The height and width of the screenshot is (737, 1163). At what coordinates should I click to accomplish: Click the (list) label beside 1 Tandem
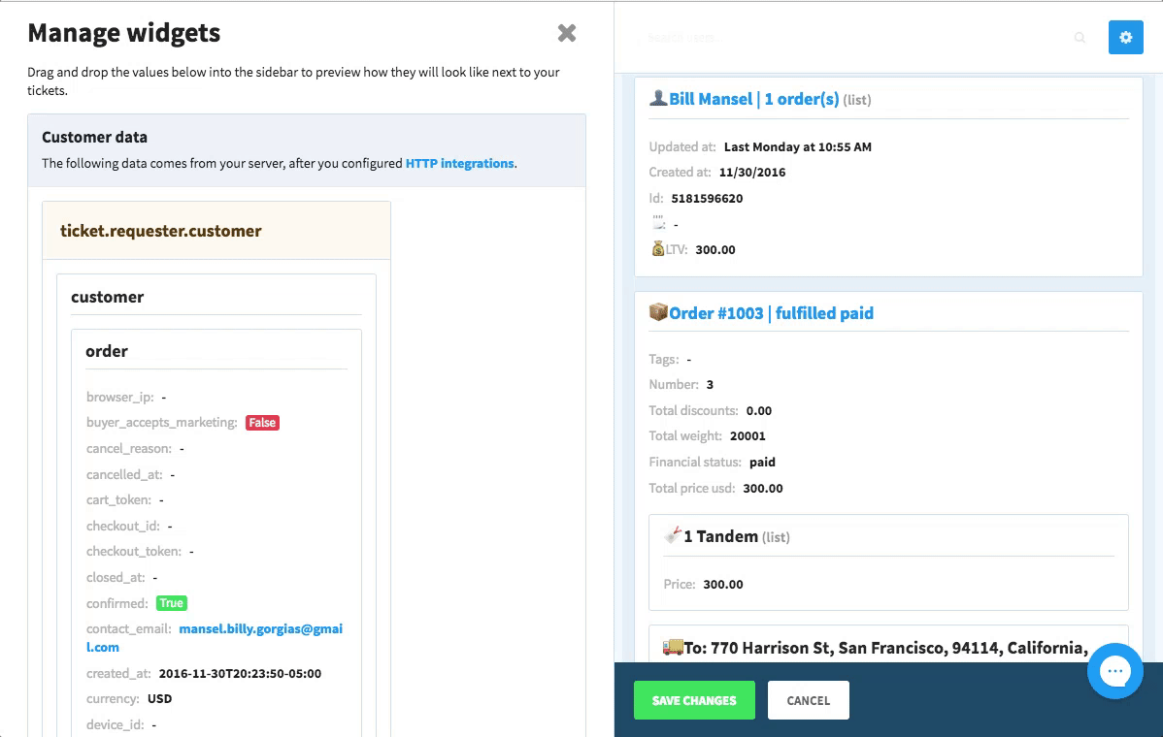coord(776,538)
